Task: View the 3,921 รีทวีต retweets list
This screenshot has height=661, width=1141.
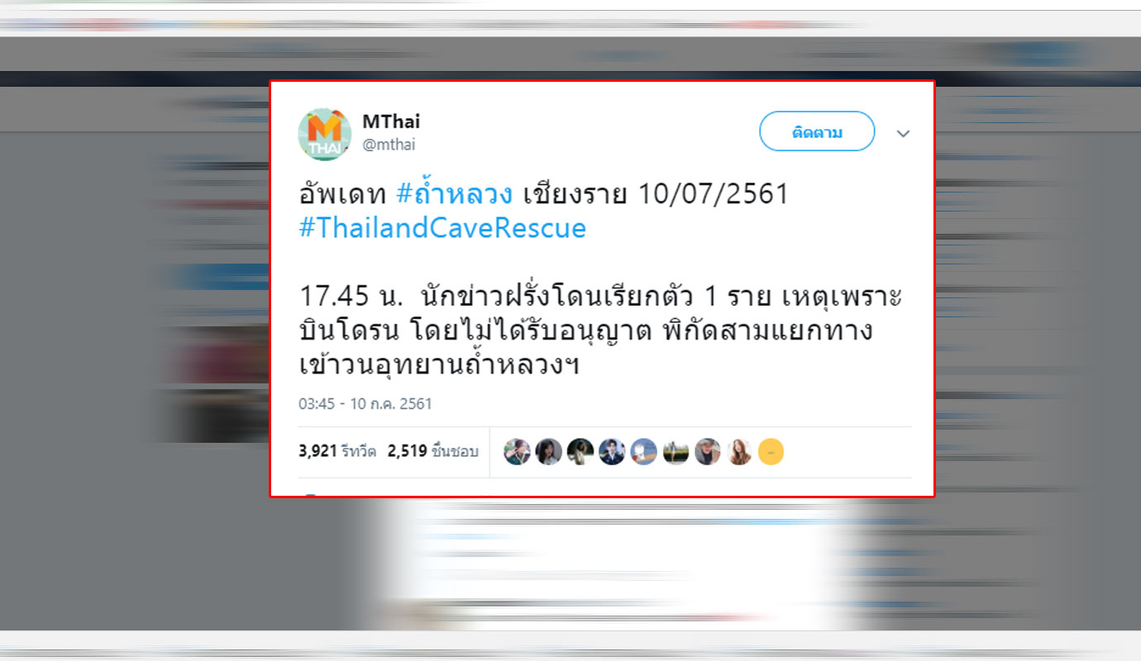Action: click(337, 451)
